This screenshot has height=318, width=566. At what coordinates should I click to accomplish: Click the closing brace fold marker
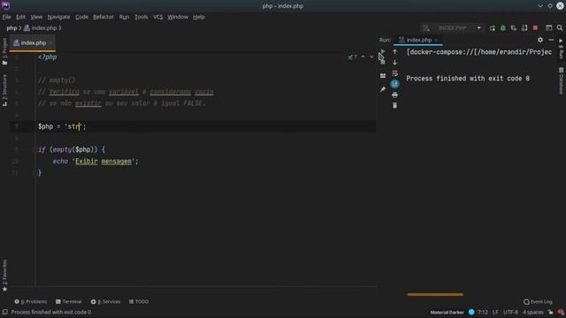tap(35, 173)
